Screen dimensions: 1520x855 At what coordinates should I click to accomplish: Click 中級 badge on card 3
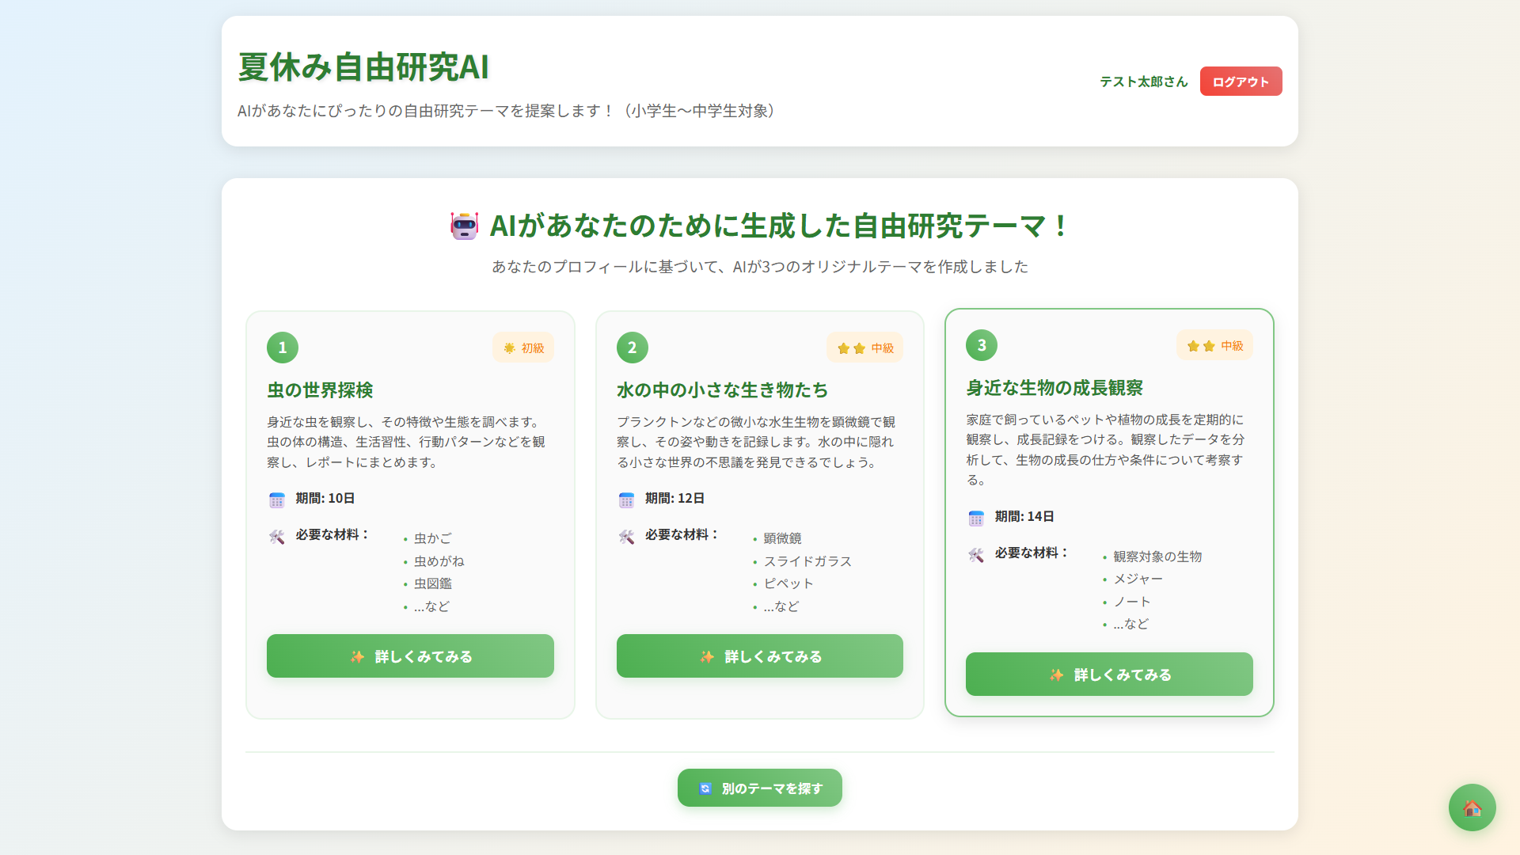coord(1215,345)
